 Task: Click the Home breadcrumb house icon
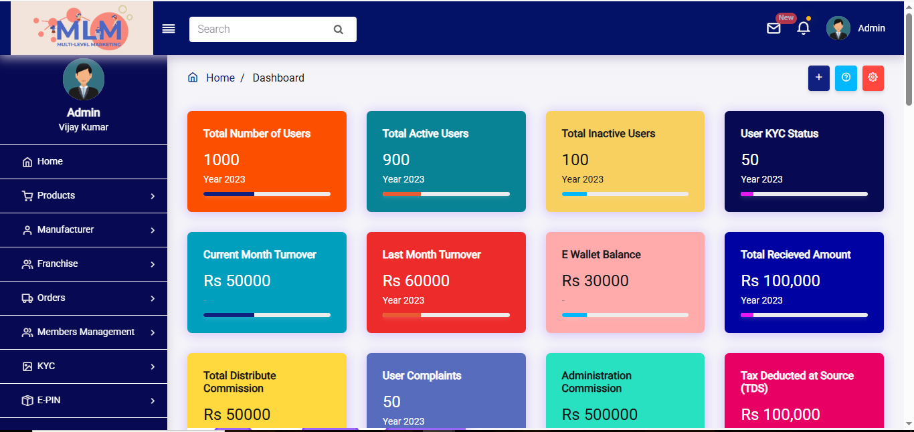click(x=193, y=77)
